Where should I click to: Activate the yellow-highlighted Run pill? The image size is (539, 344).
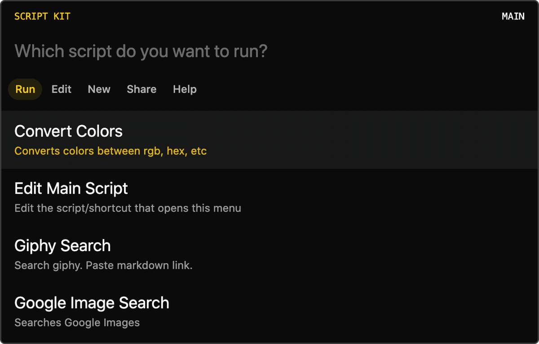pos(25,89)
